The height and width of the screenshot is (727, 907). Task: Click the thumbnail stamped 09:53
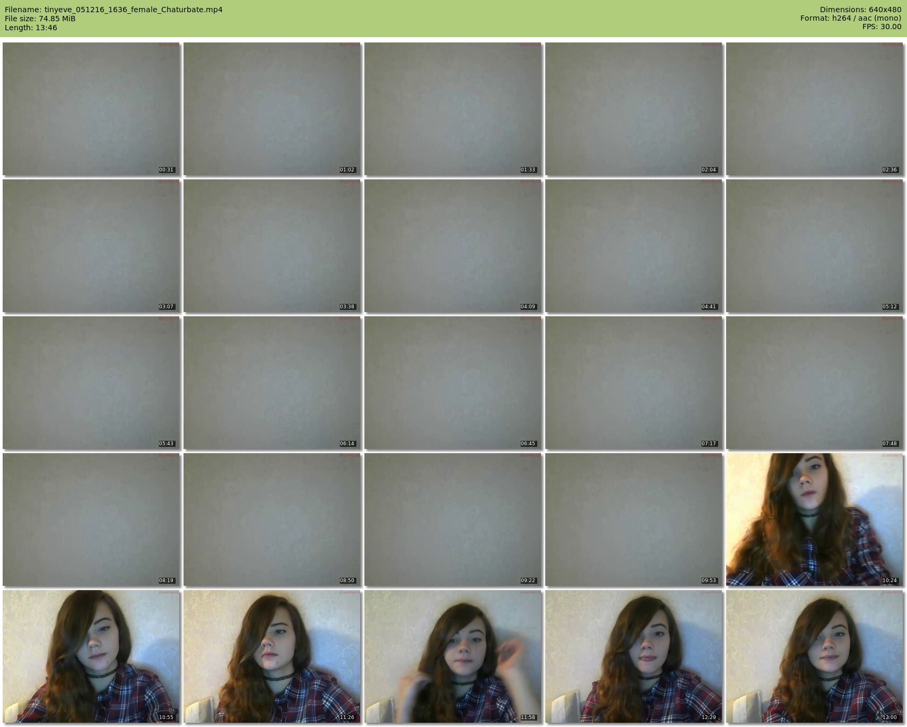(x=634, y=520)
